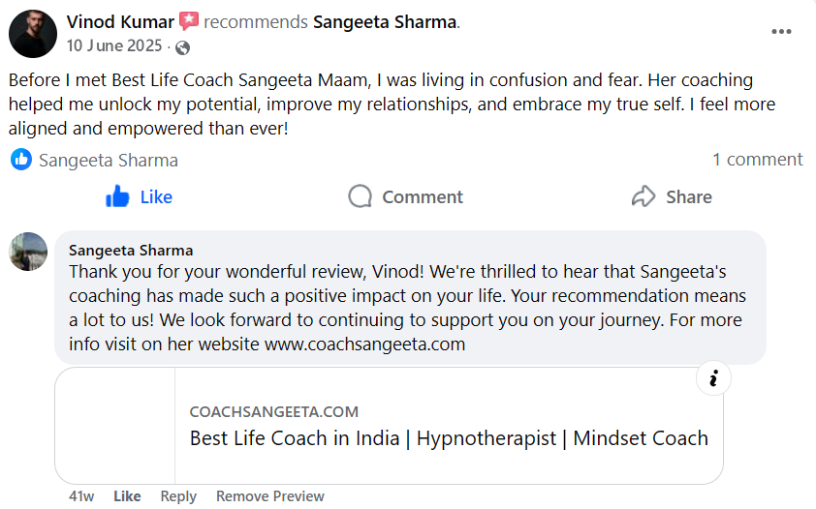Open the link preview info icon
The height and width of the screenshot is (509, 816).
point(713,378)
